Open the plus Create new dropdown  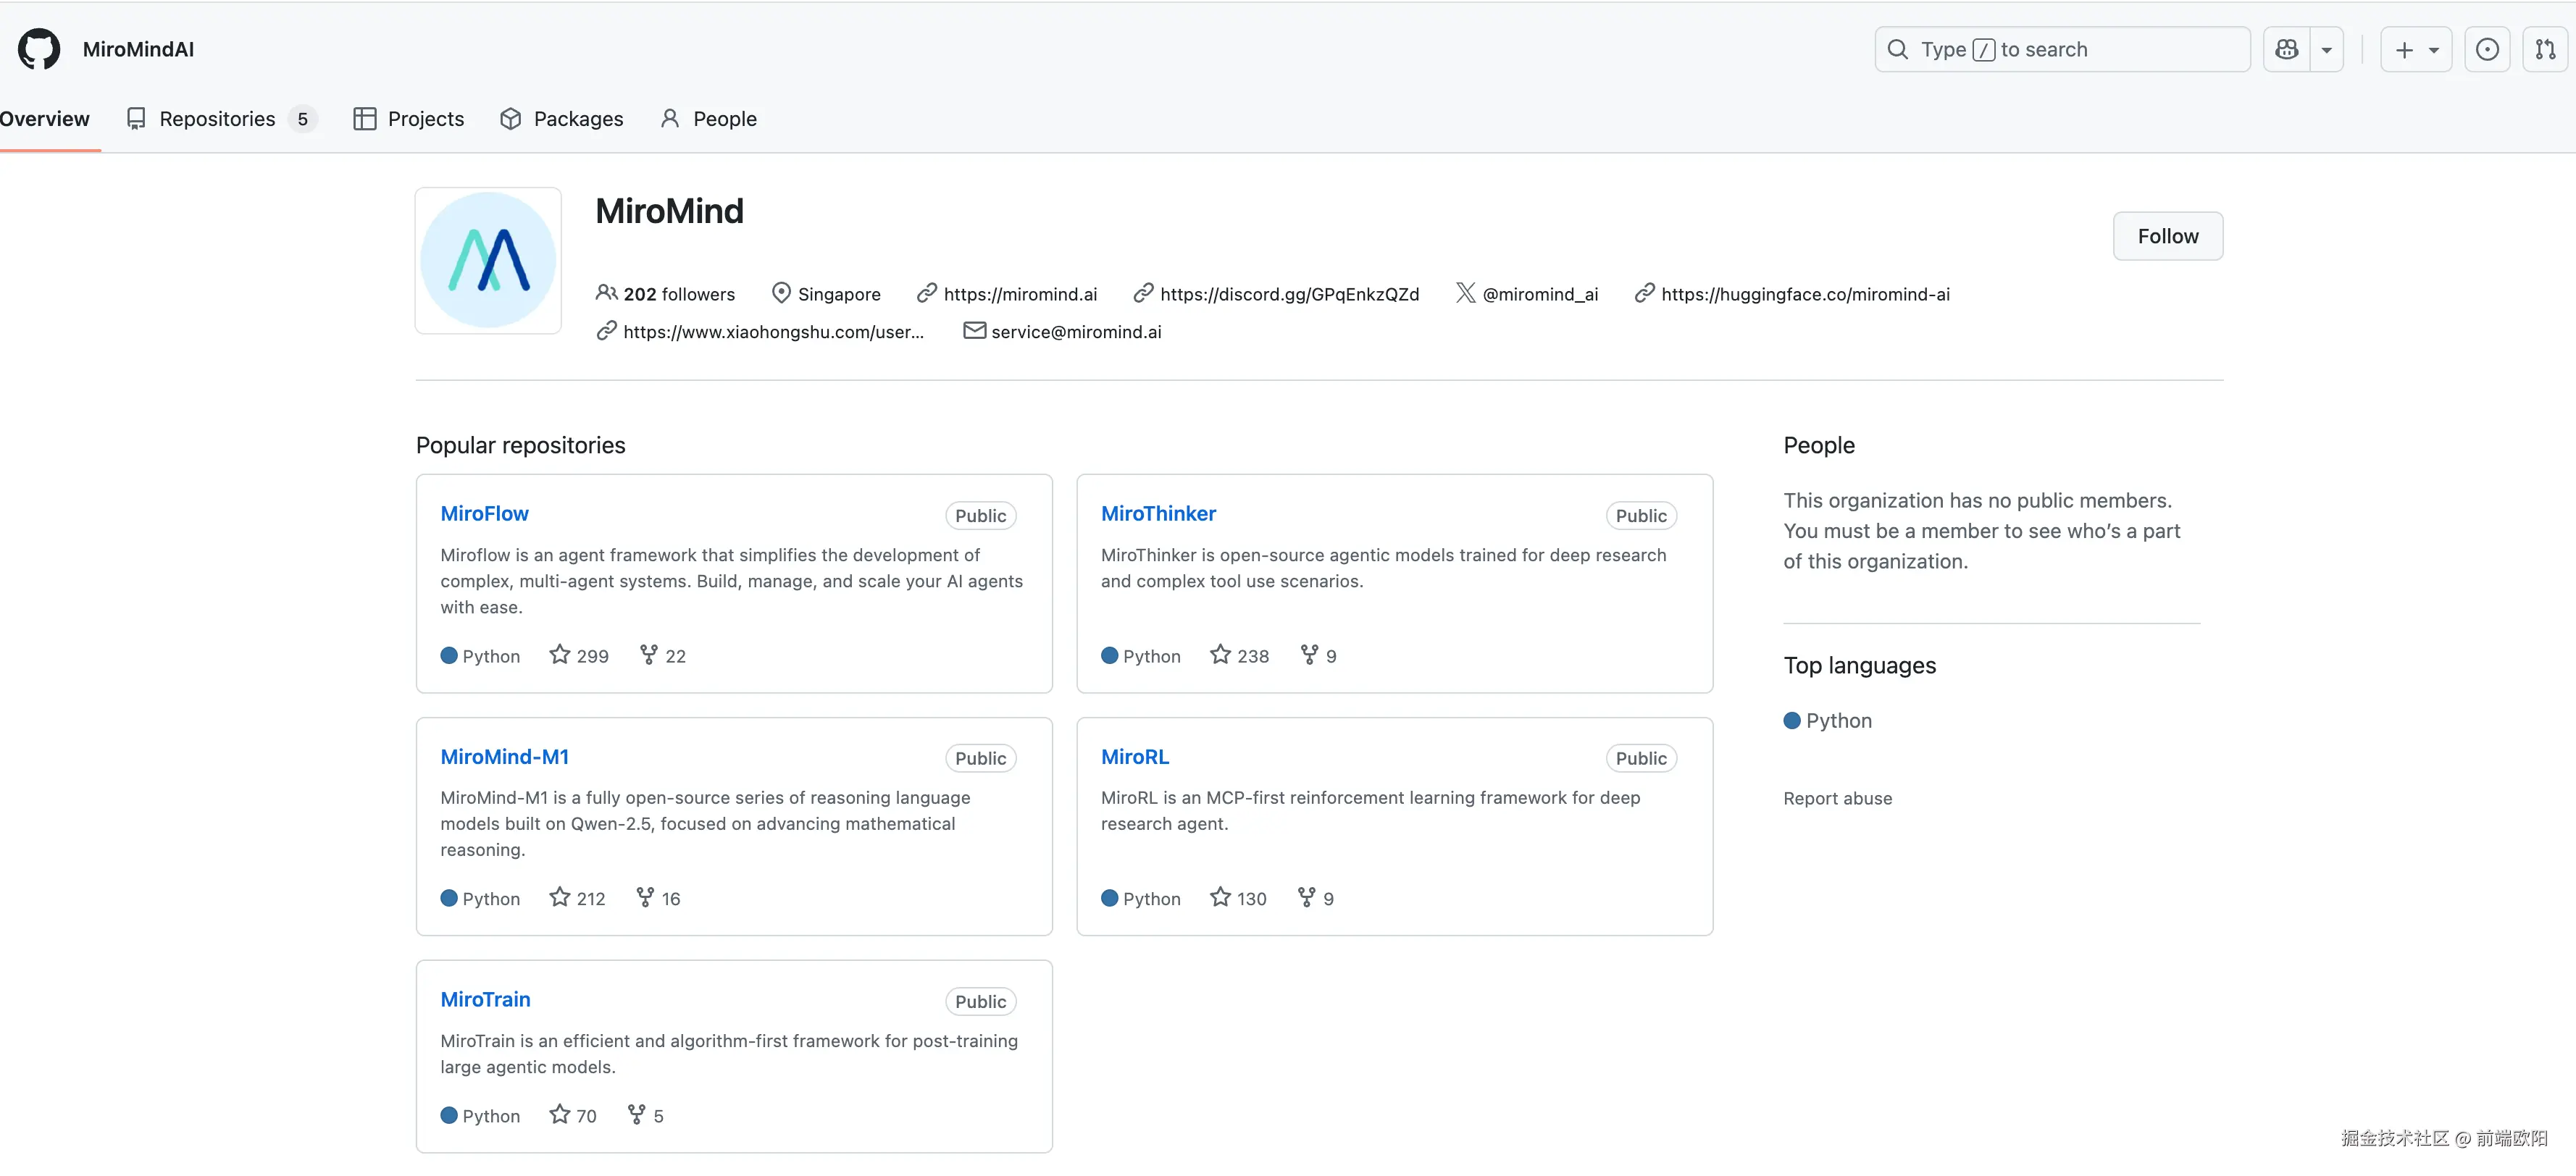pyautogui.click(x=2415, y=49)
